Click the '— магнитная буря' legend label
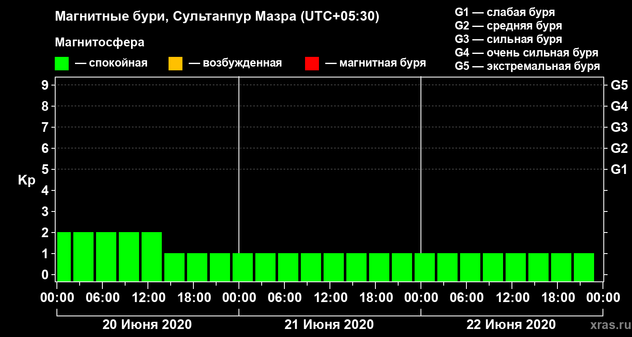This screenshot has height=337, width=632. [375, 63]
